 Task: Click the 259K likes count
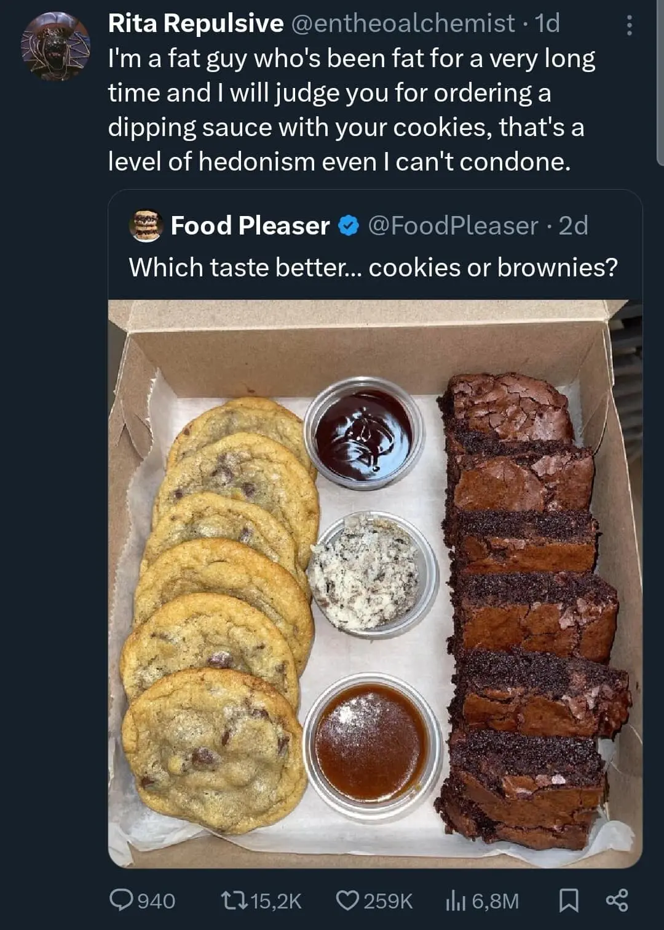[x=388, y=901]
